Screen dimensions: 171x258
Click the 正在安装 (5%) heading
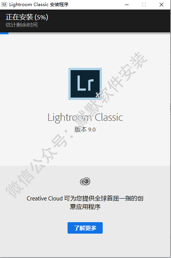(x=27, y=17)
